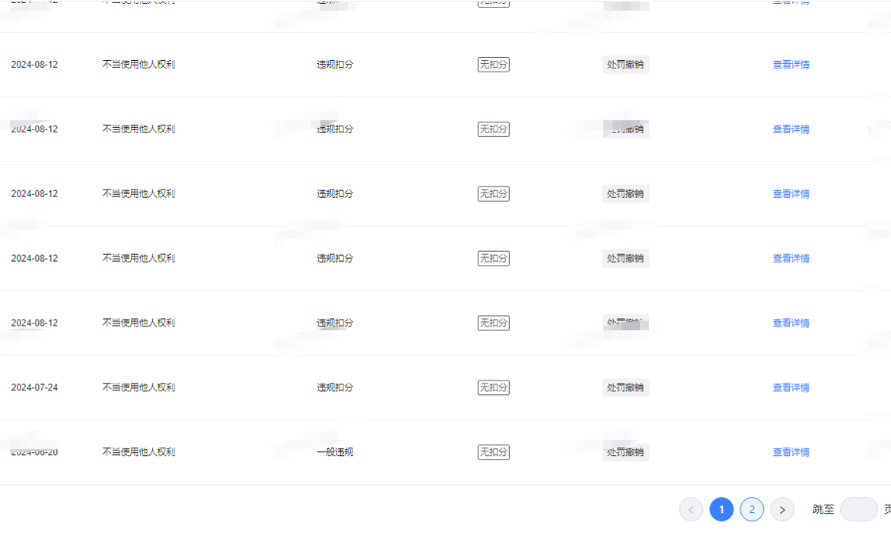Image resolution: width=891 pixels, height=535 pixels.
Task: Click 违规扣分 in the 2024-07-24 row
Action: click(335, 388)
